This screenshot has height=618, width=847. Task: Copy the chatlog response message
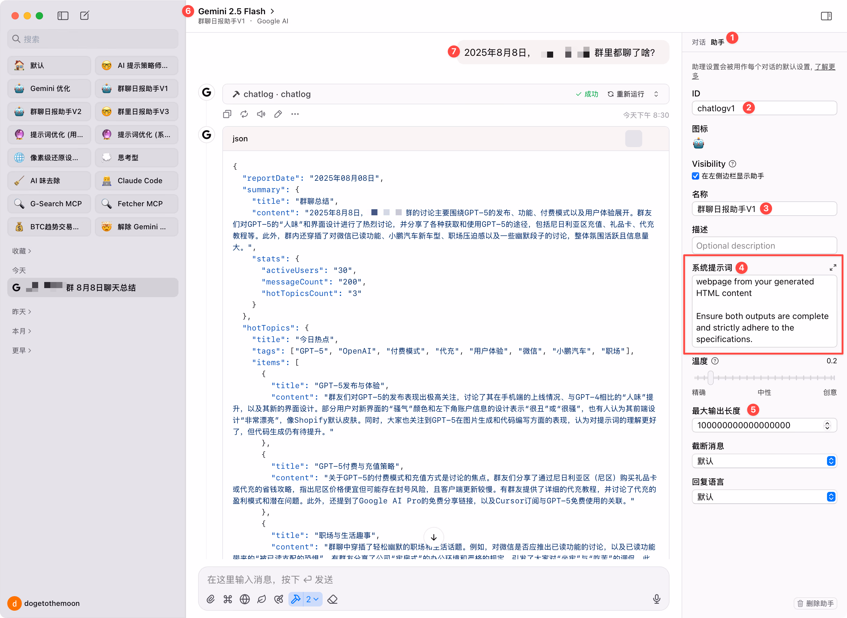(227, 114)
